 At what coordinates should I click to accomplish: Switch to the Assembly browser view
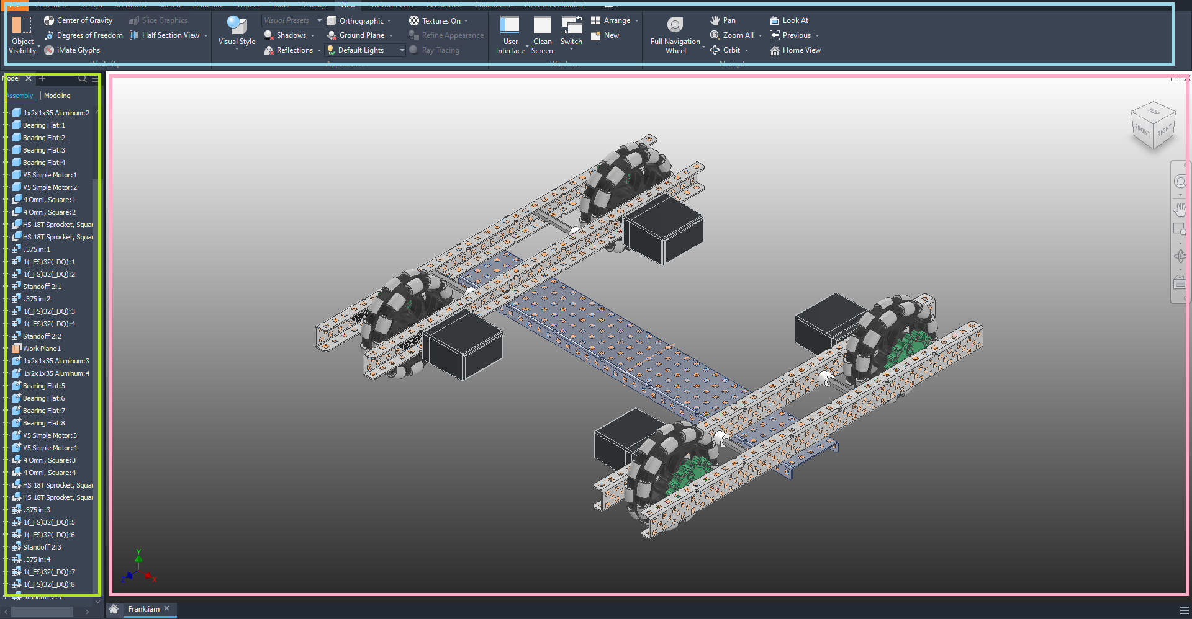pyautogui.click(x=20, y=96)
